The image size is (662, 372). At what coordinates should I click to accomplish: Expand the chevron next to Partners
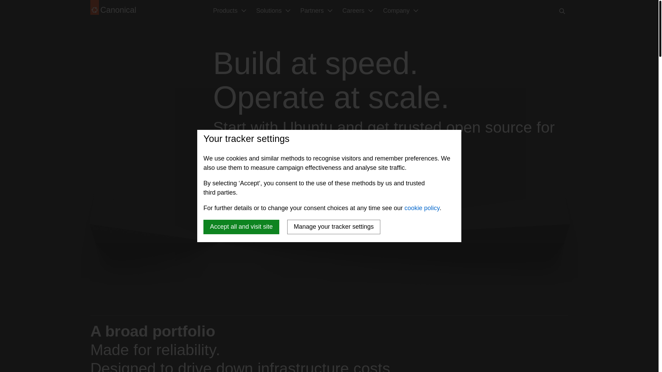330,11
